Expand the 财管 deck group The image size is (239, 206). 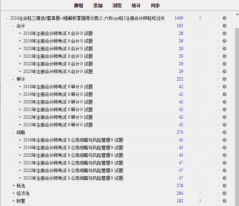(x=13, y=201)
